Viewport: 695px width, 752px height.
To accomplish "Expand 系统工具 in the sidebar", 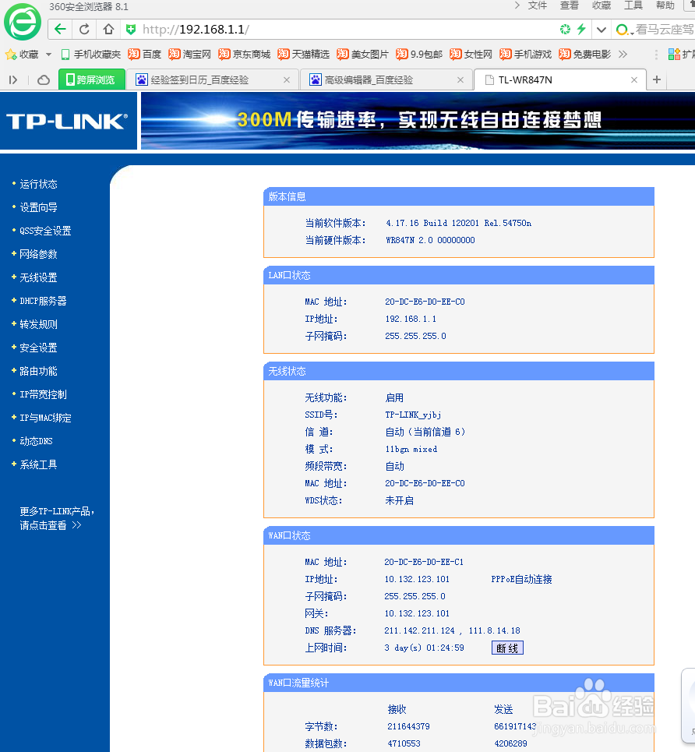I will 38,464.
